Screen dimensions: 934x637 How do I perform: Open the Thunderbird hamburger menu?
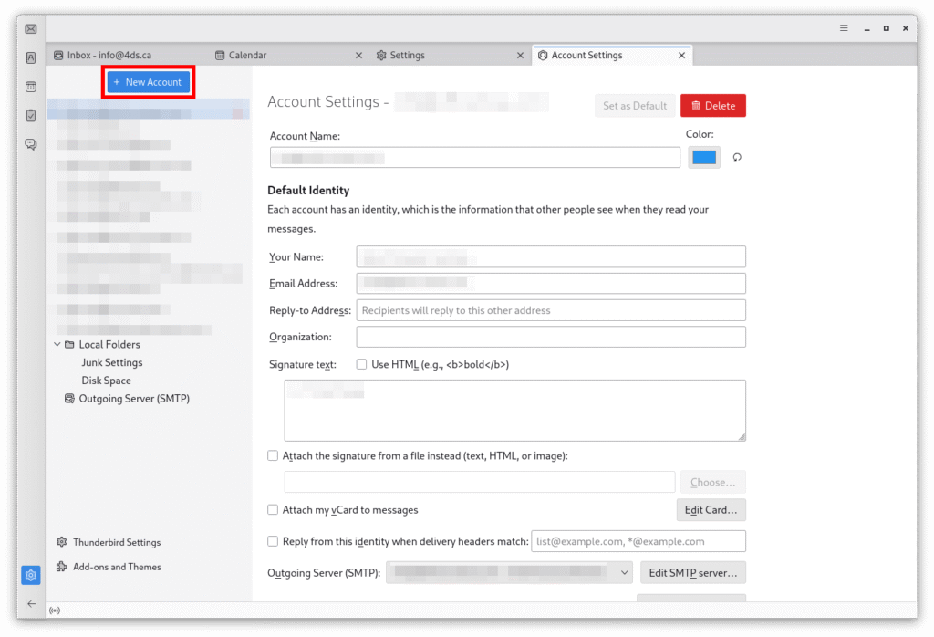tap(844, 28)
